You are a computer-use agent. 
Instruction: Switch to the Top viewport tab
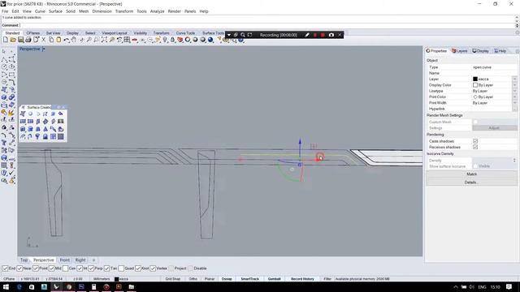(24, 260)
